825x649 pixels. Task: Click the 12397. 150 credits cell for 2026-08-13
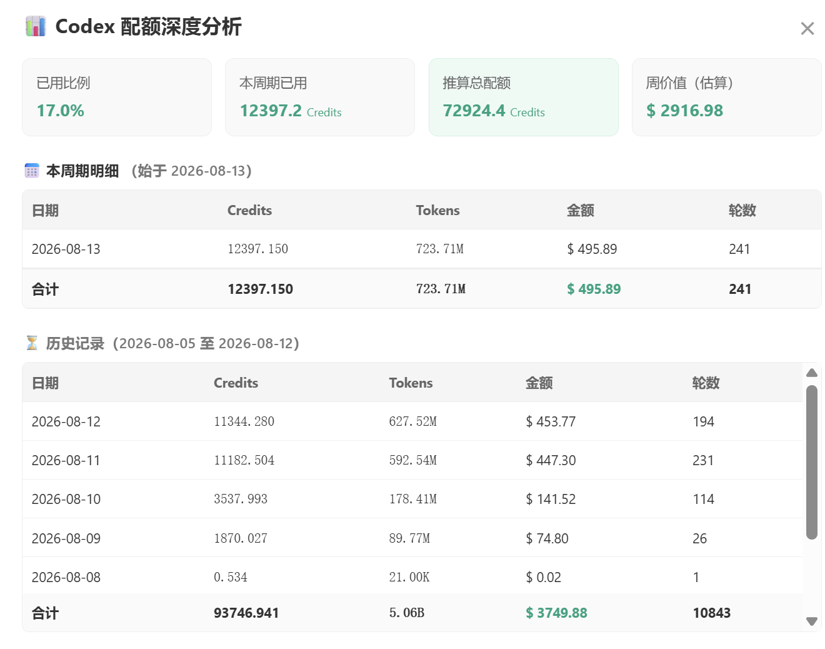257,249
